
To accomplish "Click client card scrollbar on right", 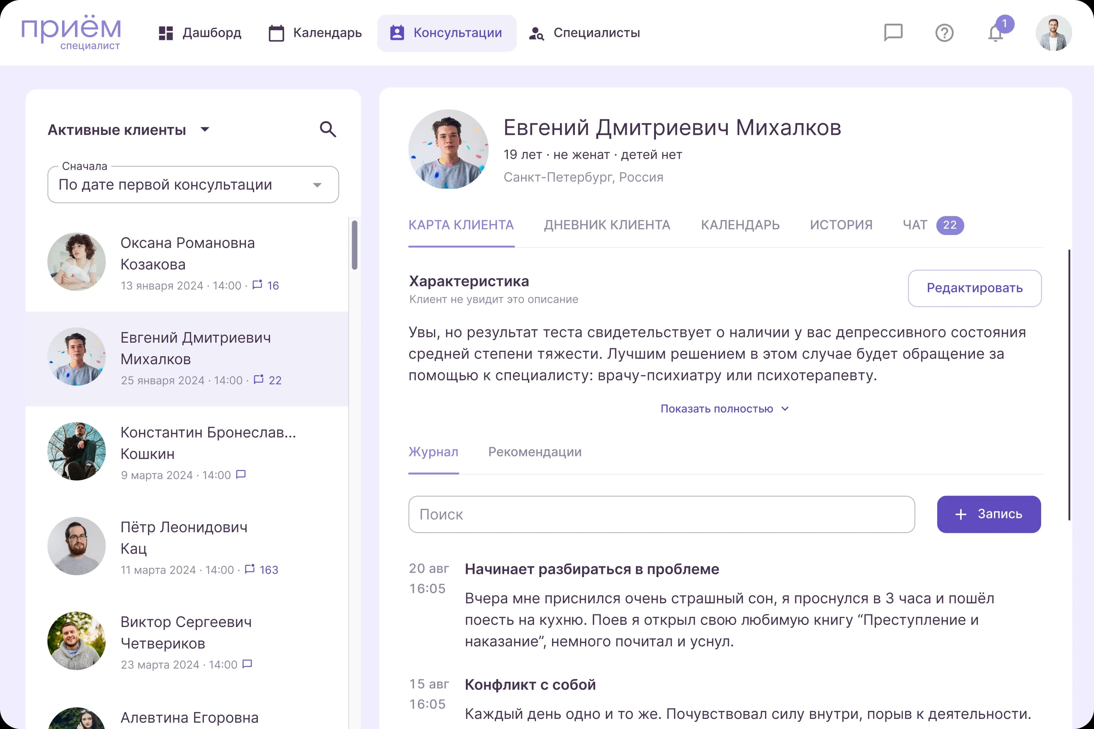I will [x=1069, y=385].
